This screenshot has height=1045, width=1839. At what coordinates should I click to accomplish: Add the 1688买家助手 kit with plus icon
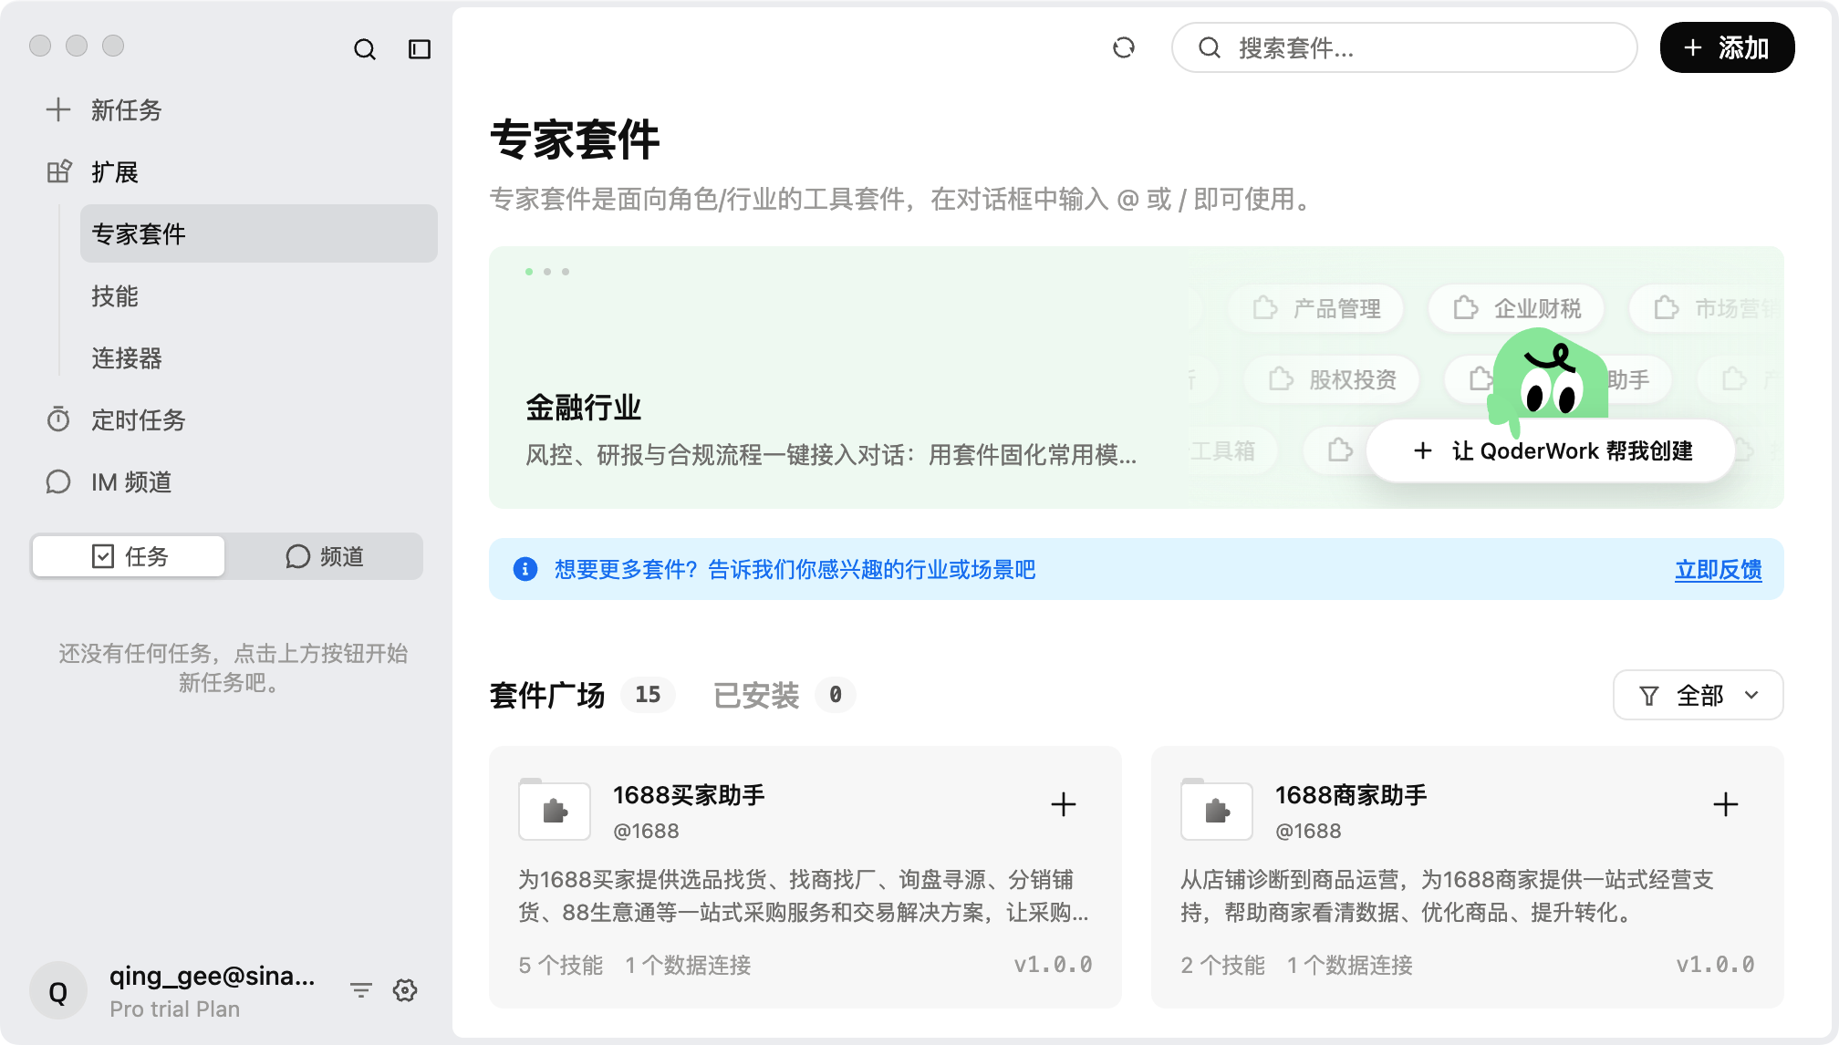click(x=1064, y=804)
